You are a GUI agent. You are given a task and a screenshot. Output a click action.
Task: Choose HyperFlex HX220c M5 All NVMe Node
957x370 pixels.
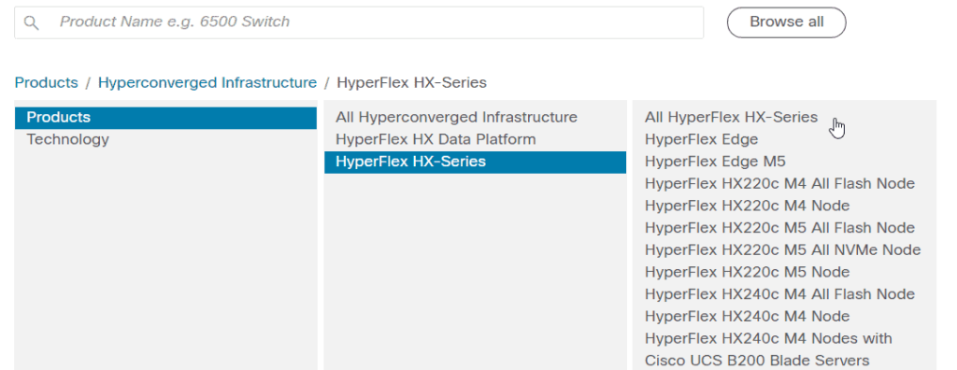782,249
